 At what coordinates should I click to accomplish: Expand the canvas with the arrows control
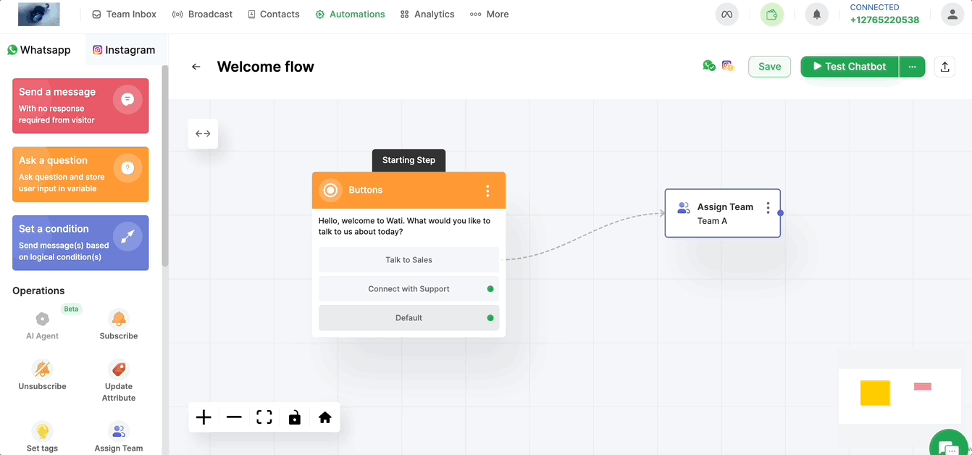203,133
